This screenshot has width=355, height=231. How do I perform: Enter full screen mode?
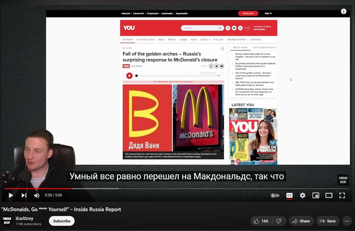[342, 195]
